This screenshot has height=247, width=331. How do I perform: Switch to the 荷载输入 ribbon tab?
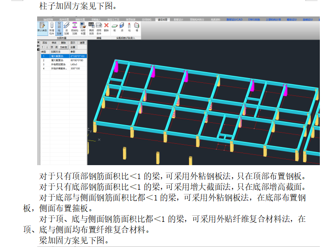[96, 20]
